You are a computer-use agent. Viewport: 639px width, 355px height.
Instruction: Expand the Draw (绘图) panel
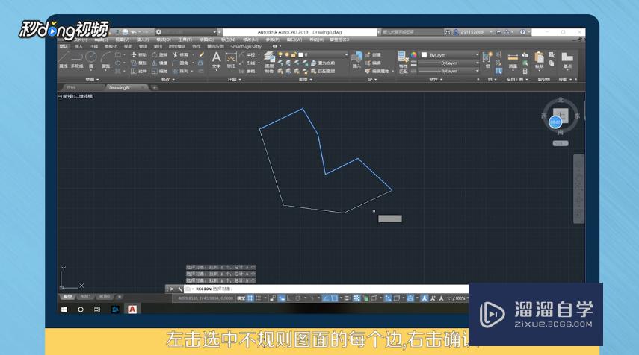pyautogui.click(x=92, y=79)
